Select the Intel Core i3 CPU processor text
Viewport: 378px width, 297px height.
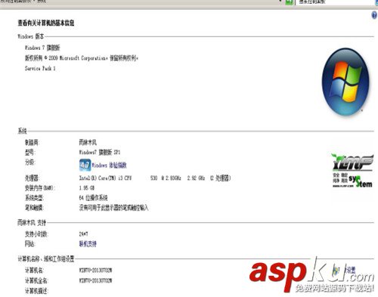click(155, 178)
